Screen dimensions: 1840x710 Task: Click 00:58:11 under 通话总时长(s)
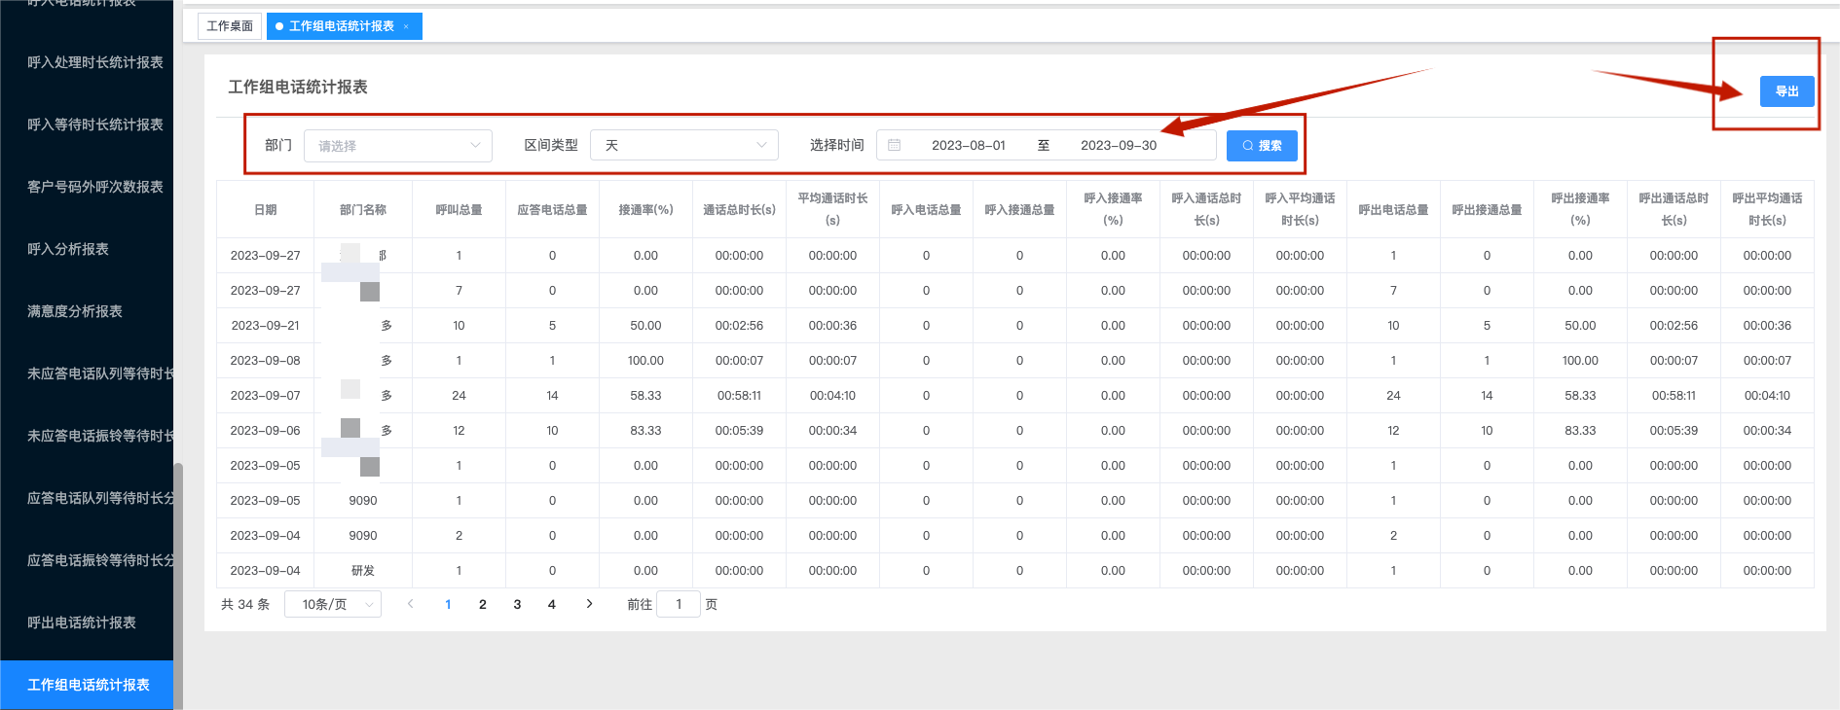tap(739, 396)
